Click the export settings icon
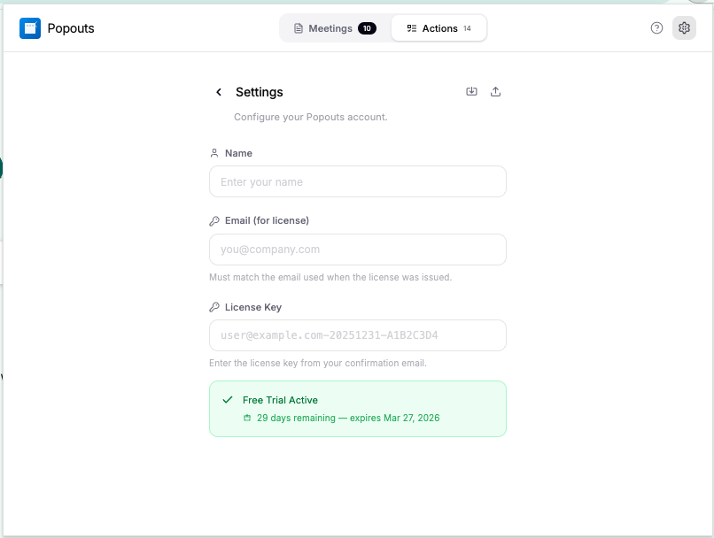Screen dimensions: 714x538 (495, 91)
